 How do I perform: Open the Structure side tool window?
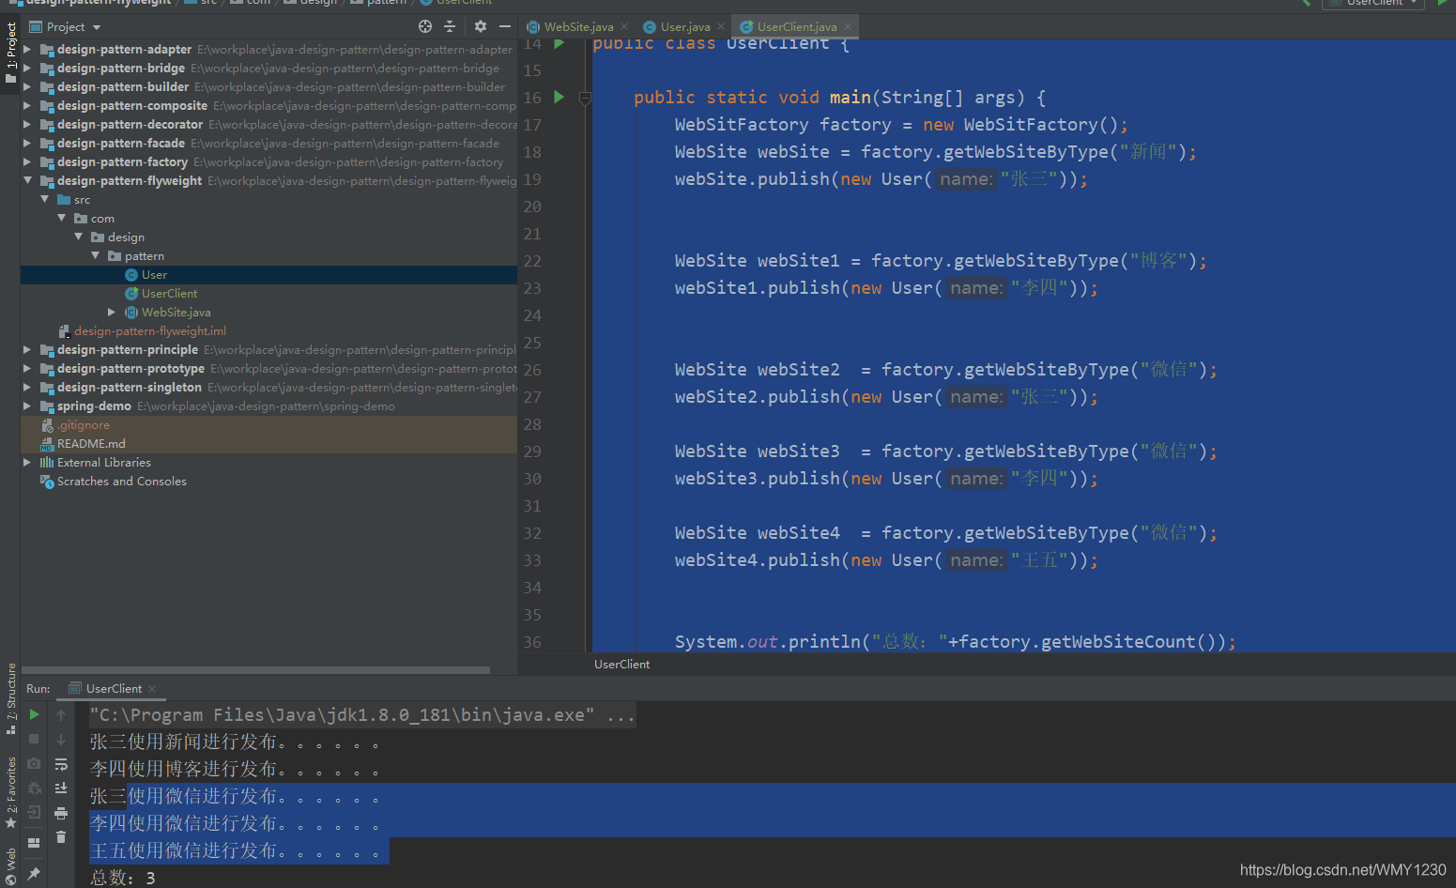(10, 698)
